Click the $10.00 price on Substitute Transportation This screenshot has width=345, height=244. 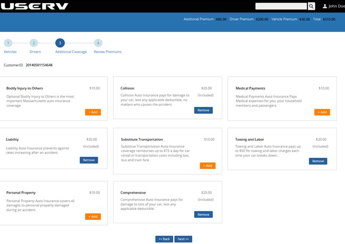(x=209, y=140)
